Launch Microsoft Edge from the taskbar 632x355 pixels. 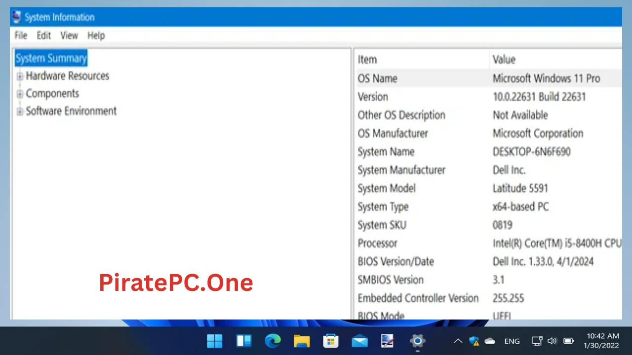273,341
